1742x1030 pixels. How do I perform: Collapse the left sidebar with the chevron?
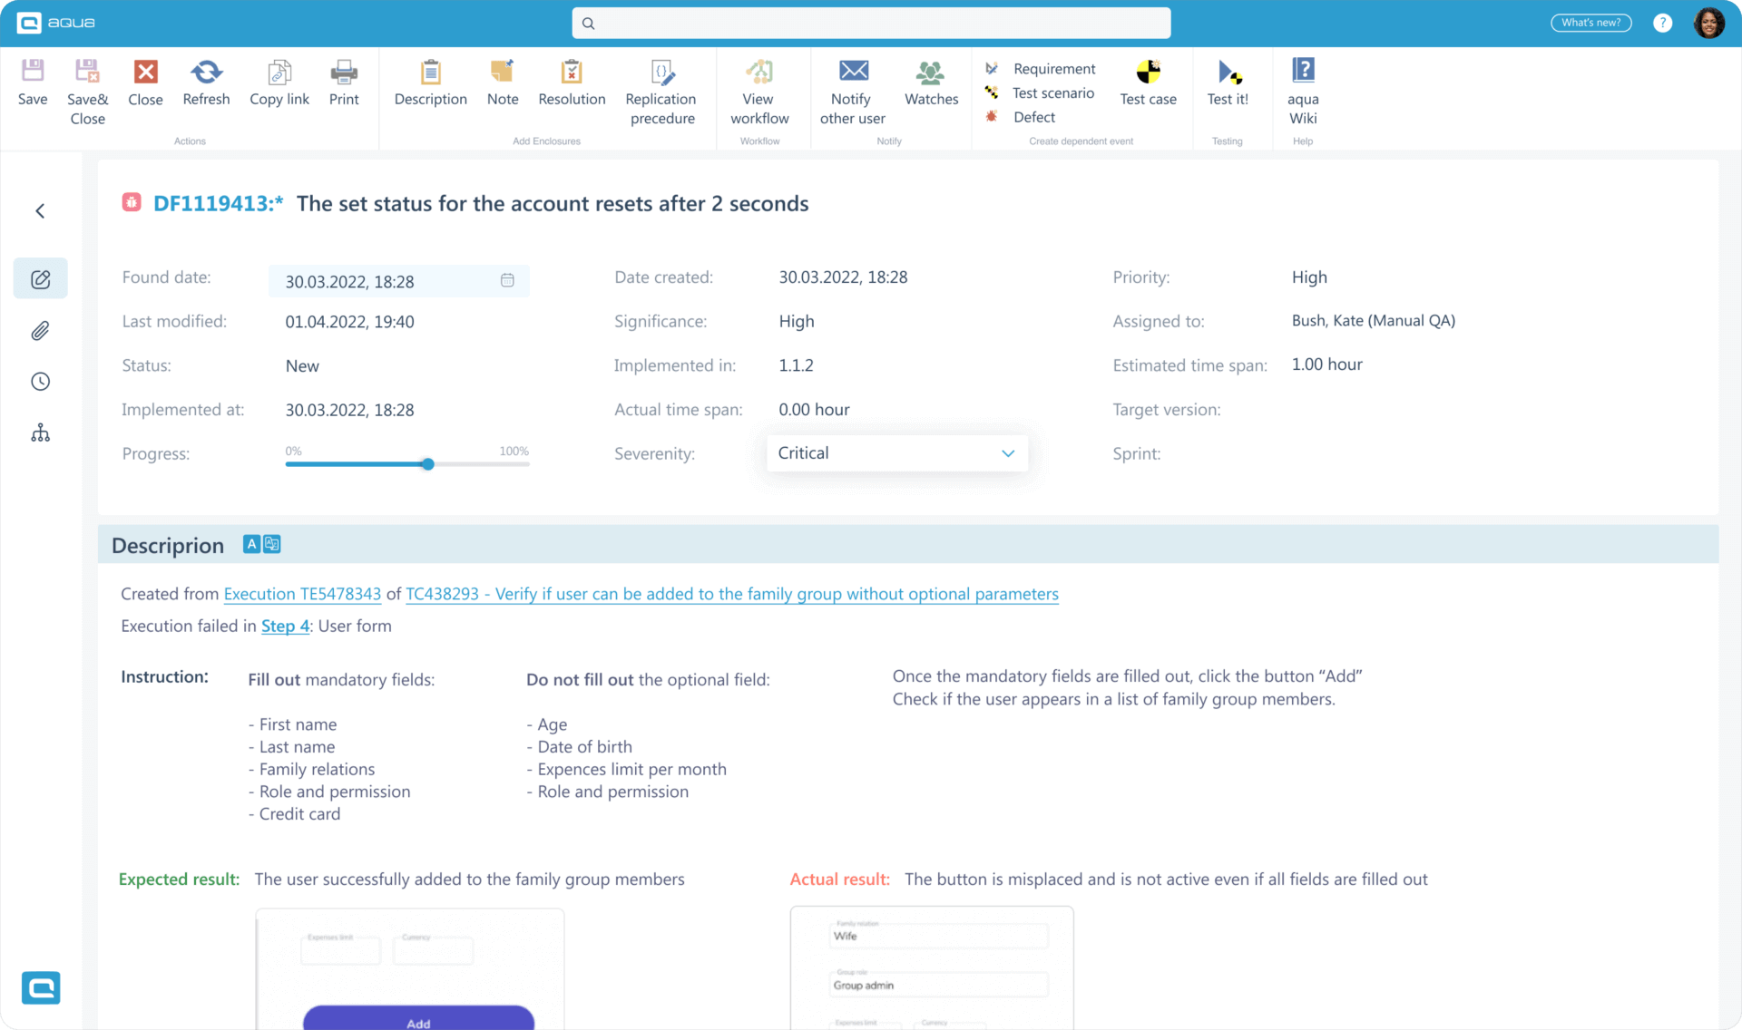40,210
